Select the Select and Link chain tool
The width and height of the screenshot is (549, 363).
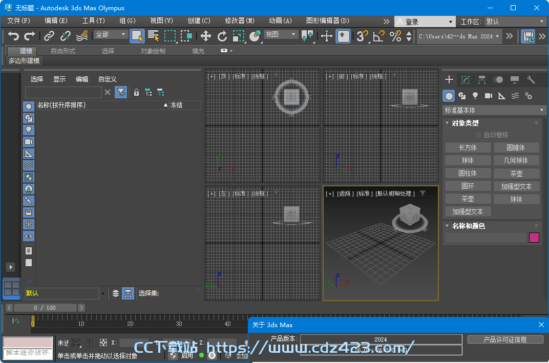pos(49,36)
